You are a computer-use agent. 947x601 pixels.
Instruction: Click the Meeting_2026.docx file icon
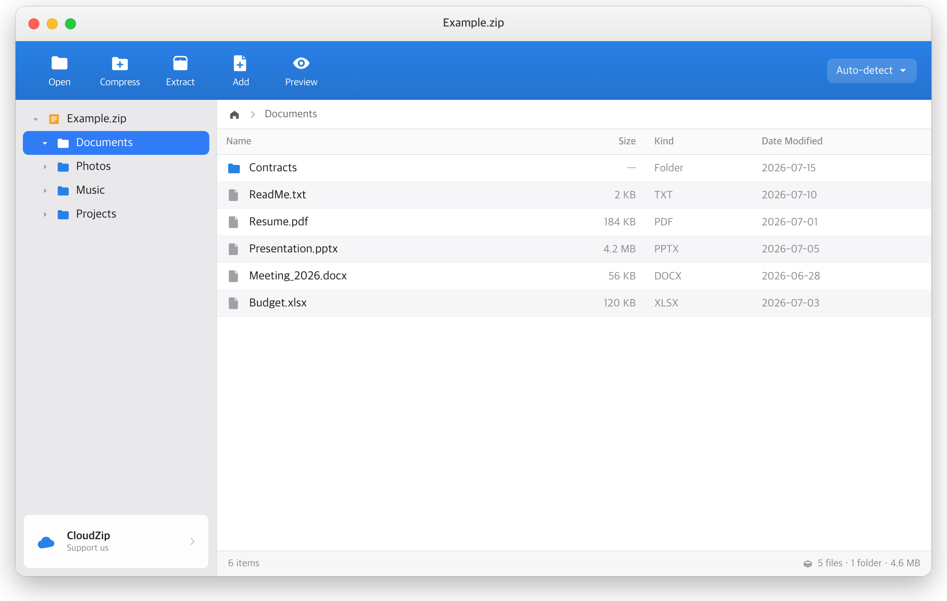click(234, 276)
